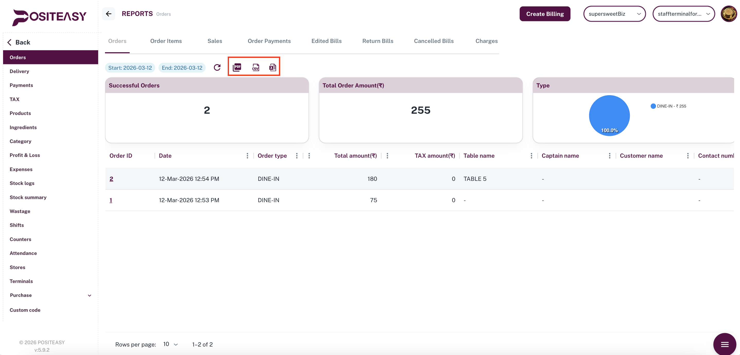The image size is (740, 355).
Task: Open the staffterminal selection dropdown
Action: click(683, 14)
